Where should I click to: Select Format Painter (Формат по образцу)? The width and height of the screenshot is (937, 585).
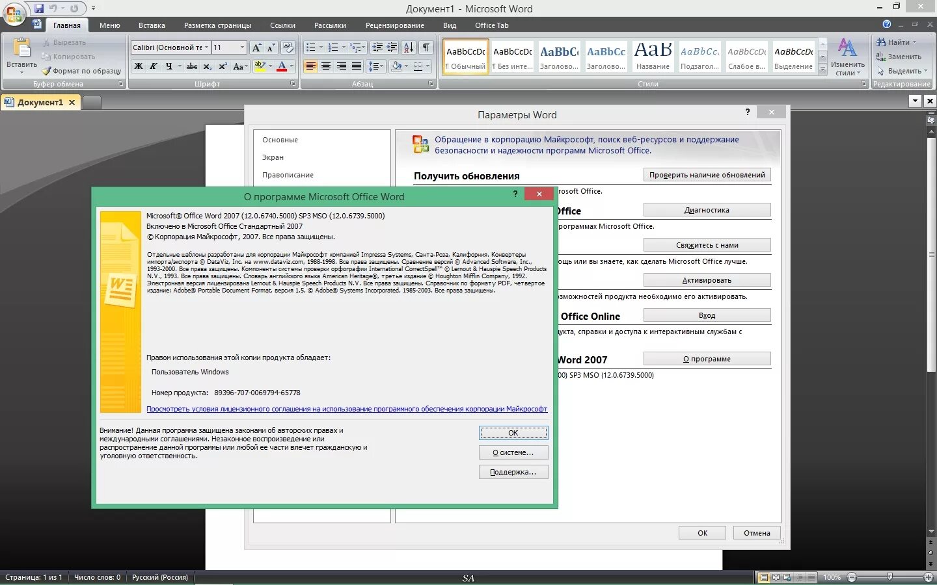(82, 71)
